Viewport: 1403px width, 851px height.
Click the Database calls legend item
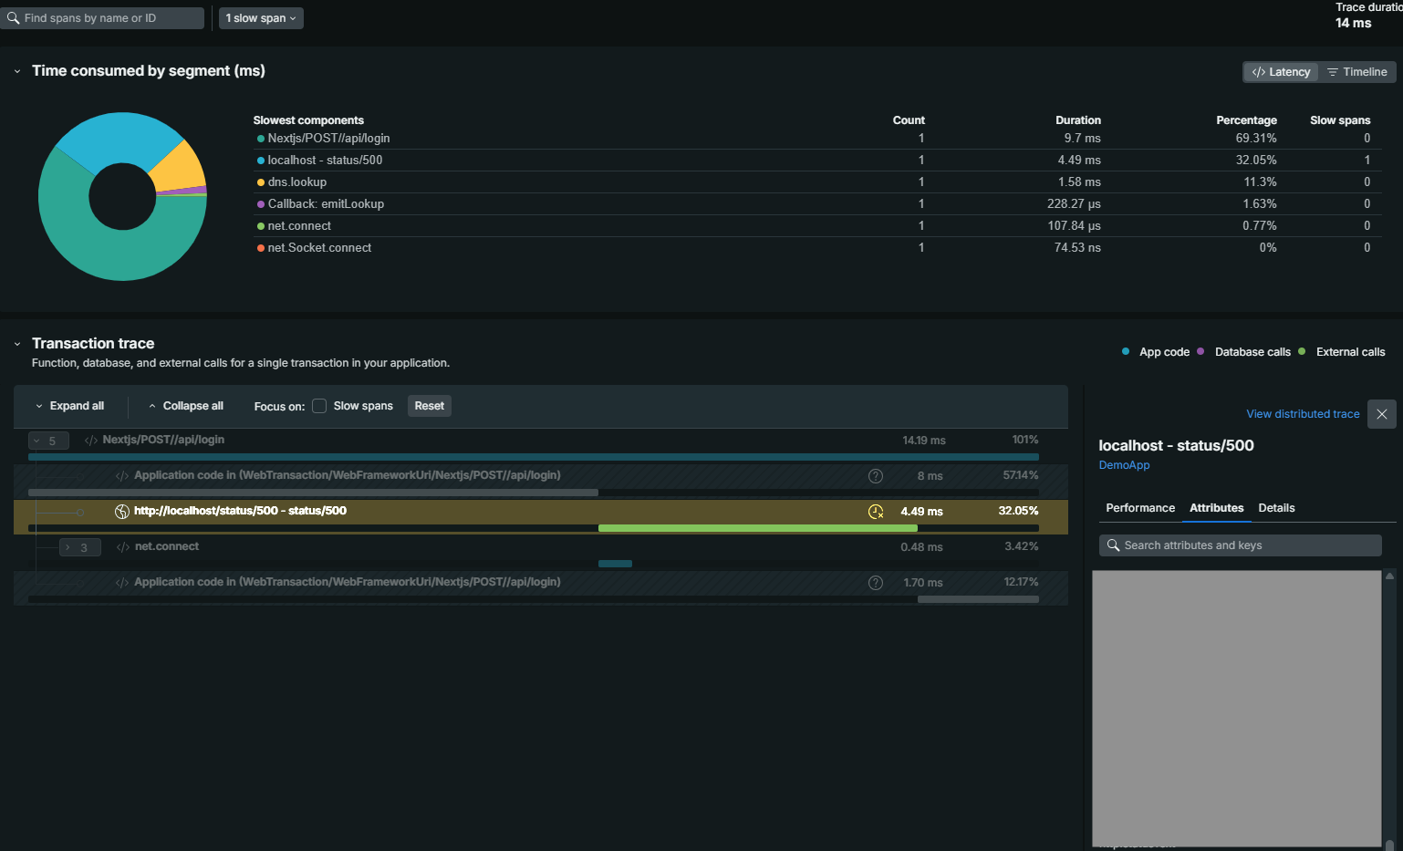click(x=1244, y=352)
